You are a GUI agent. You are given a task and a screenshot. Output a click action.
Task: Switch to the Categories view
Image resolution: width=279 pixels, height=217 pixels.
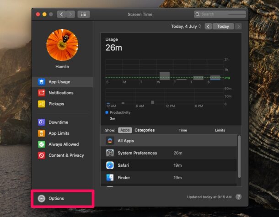click(144, 130)
